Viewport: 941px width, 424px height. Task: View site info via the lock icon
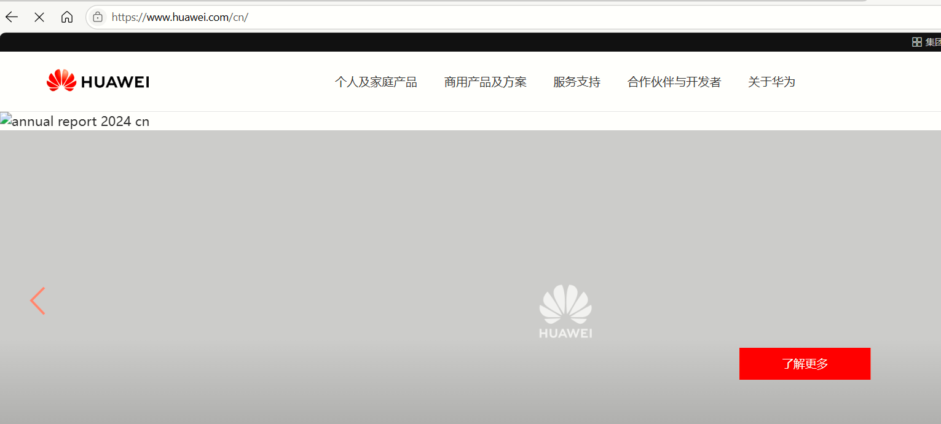click(x=98, y=17)
